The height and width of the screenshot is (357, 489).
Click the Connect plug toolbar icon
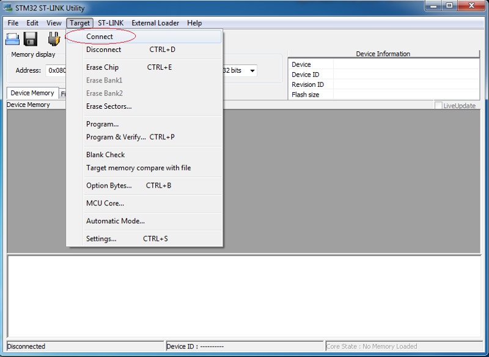pos(54,39)
